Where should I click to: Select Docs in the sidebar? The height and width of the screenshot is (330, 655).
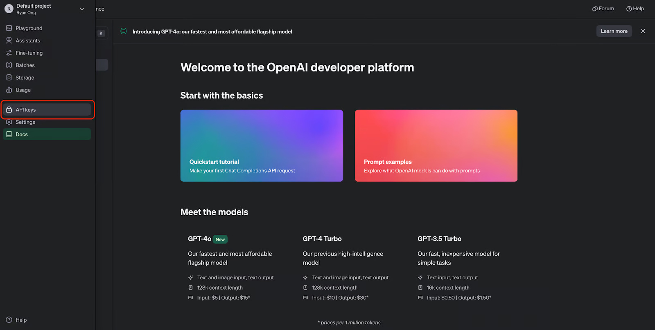(x=47, y=134)
